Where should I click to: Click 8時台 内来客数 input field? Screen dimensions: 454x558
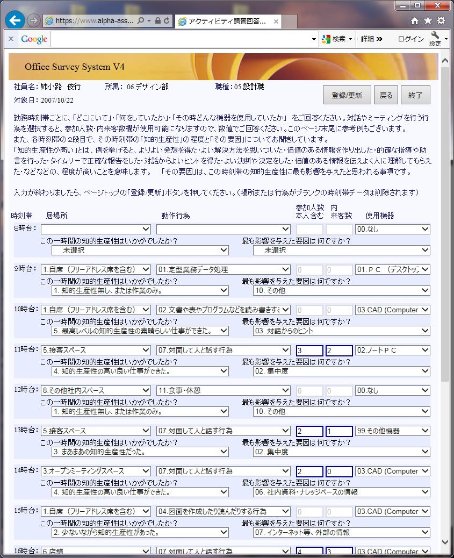(x=339, y=229)
